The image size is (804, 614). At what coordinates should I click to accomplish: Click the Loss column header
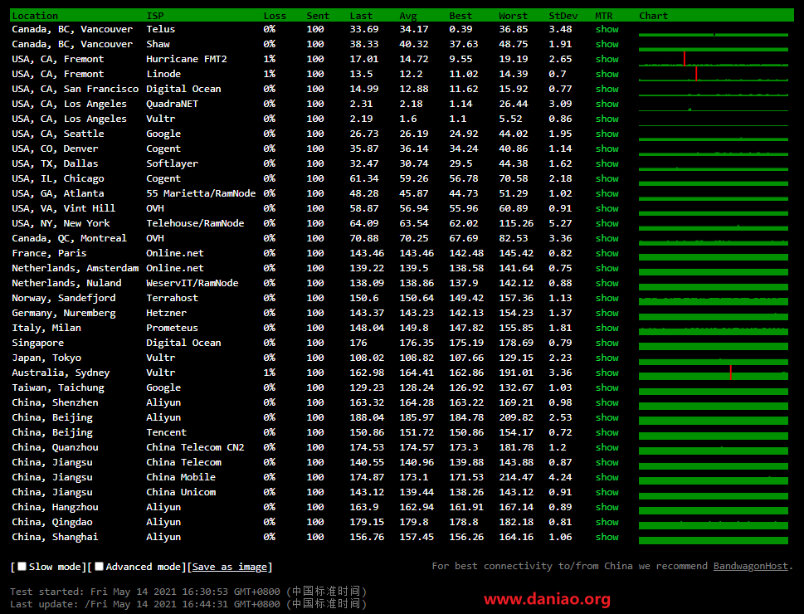point(275,16)
